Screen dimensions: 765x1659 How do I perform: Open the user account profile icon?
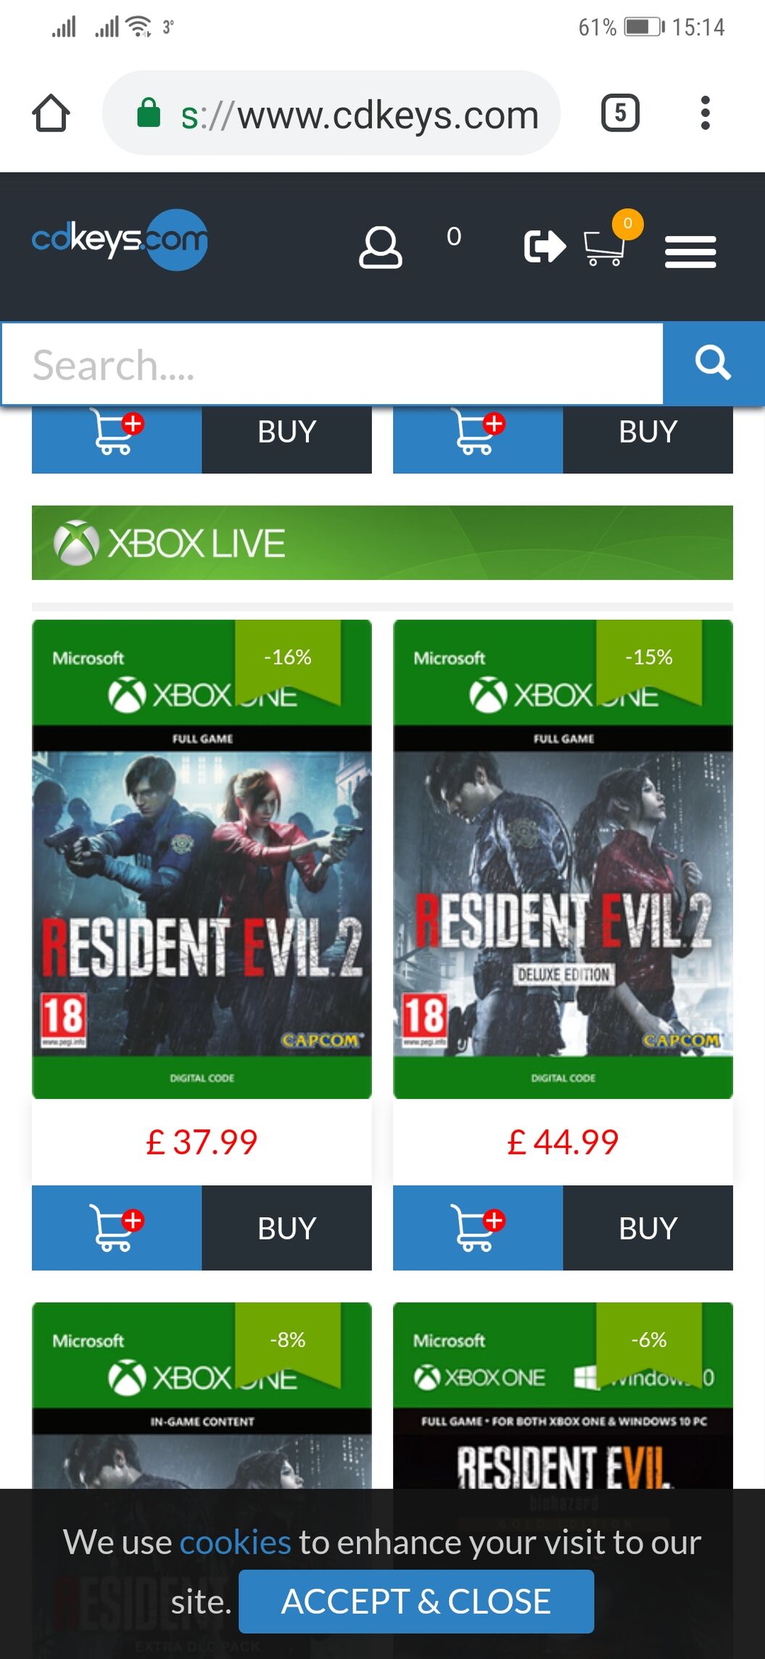coord(381,248)
